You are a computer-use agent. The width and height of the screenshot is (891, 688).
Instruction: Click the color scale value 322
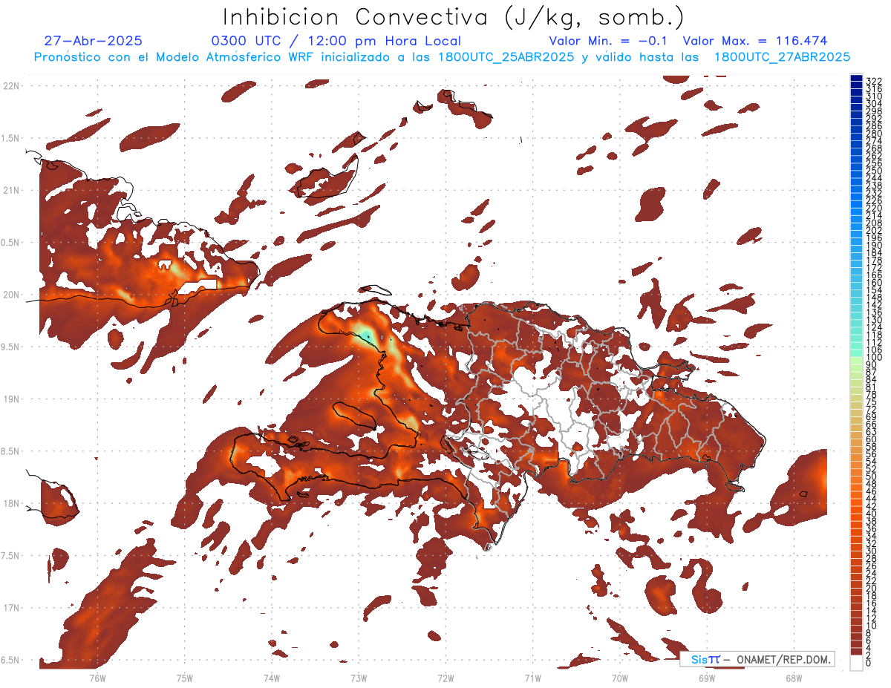tap(873, 81)
